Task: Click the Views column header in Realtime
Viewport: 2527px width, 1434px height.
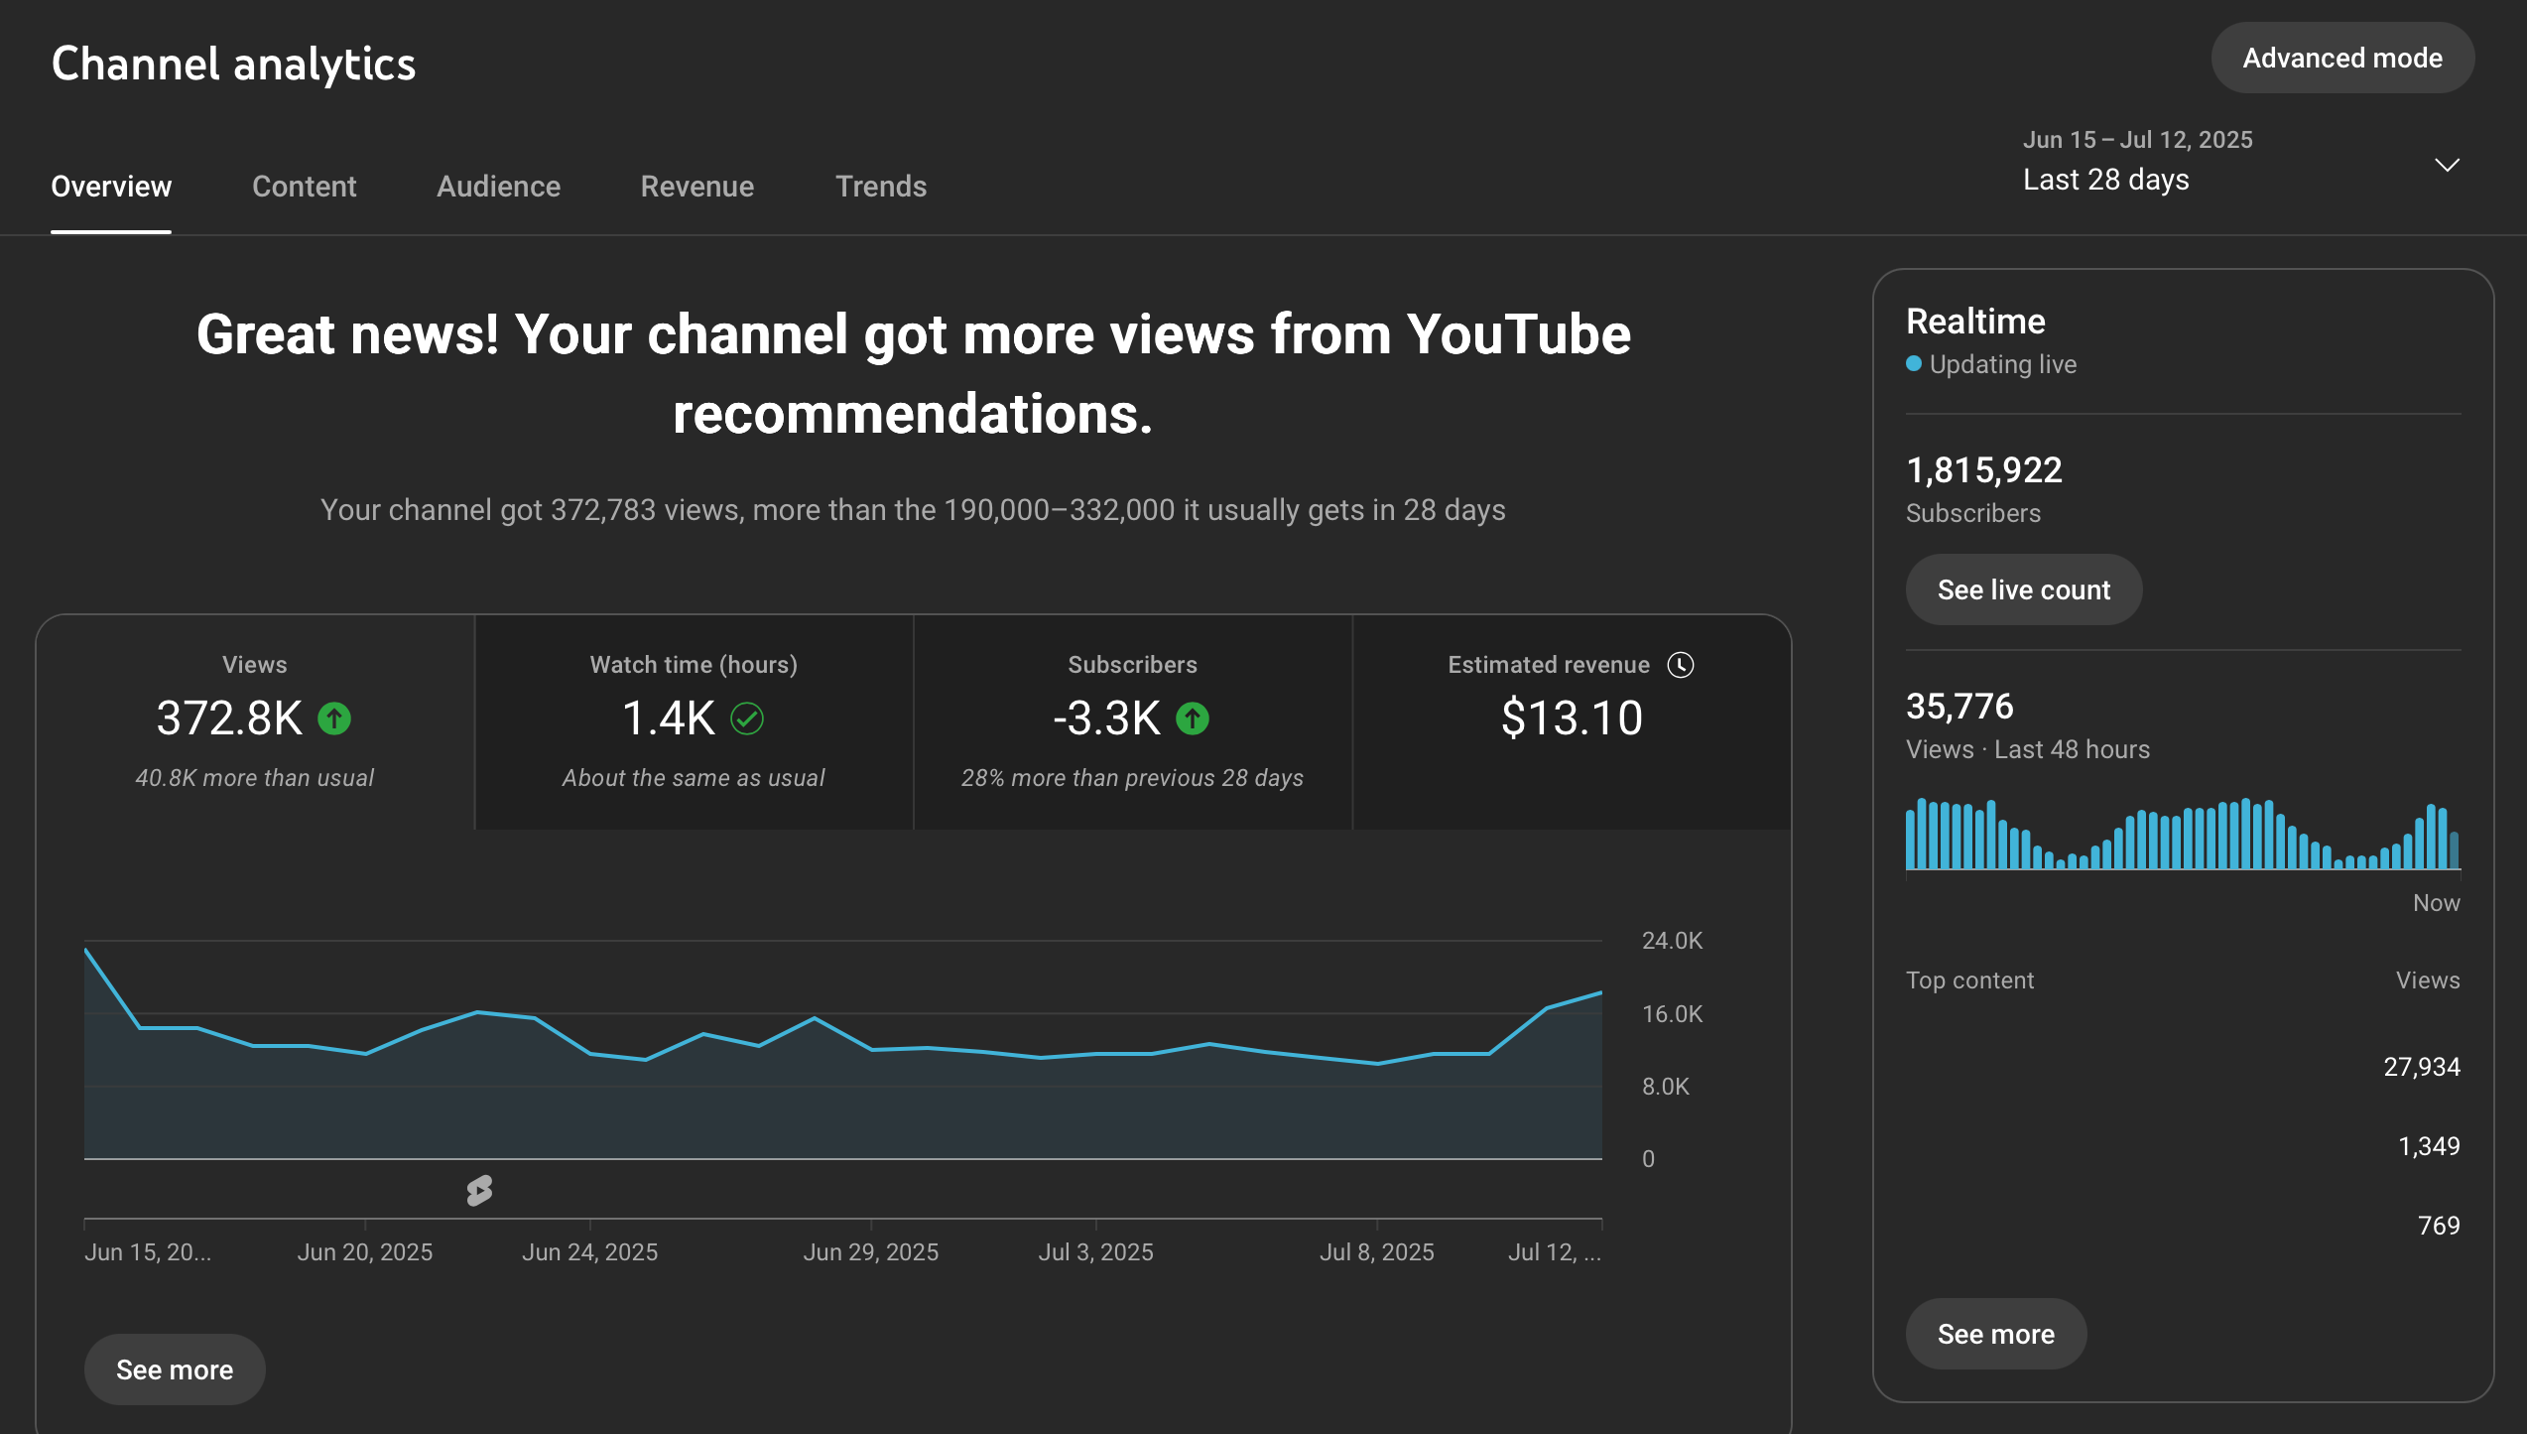Action: click(2428, 980)
